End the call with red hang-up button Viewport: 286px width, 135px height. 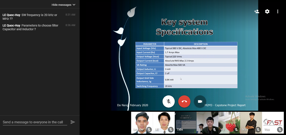[x=184, y=101]
